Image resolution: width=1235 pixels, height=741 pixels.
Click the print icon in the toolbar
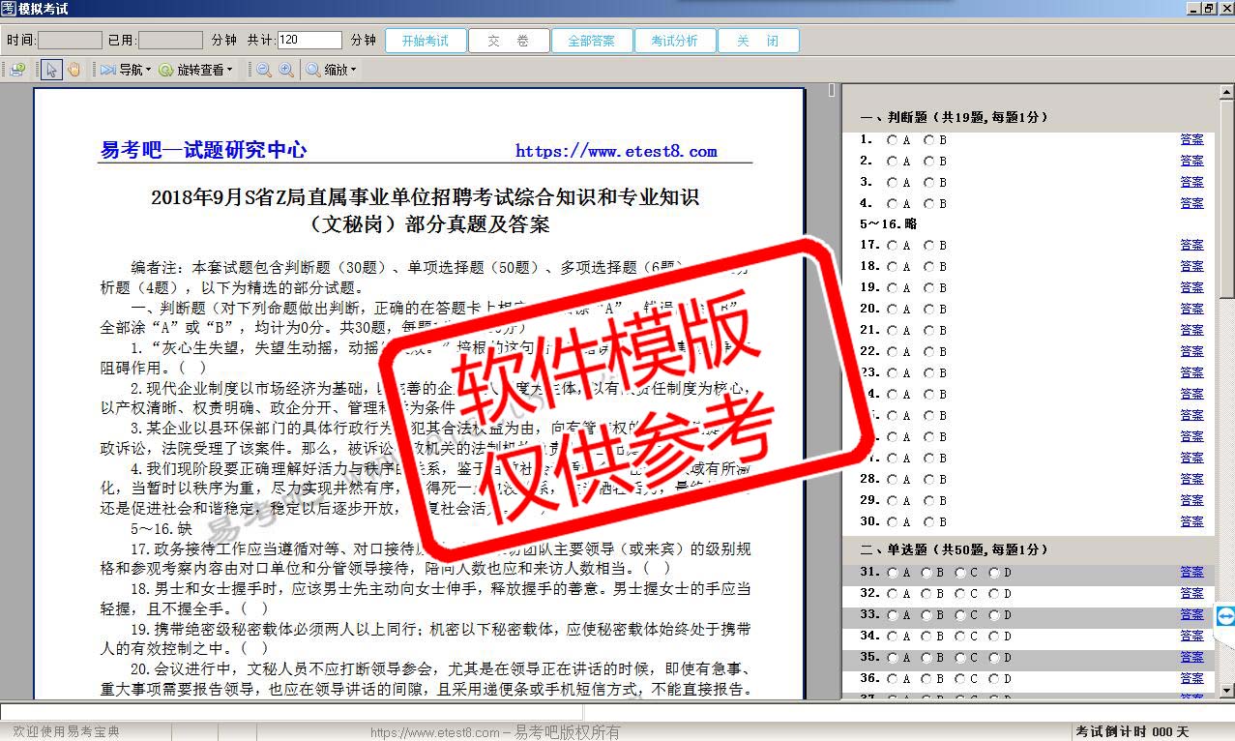[16, 70]
